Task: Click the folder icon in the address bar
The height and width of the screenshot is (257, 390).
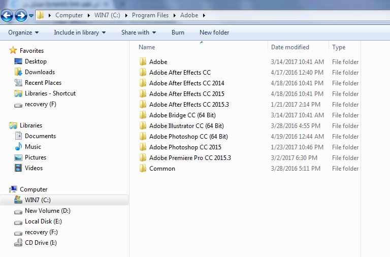Action: [40, 15]
